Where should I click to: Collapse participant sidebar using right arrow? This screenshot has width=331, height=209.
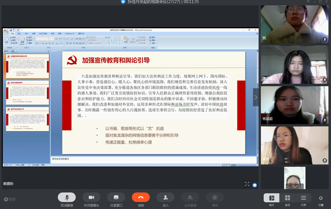256,97
